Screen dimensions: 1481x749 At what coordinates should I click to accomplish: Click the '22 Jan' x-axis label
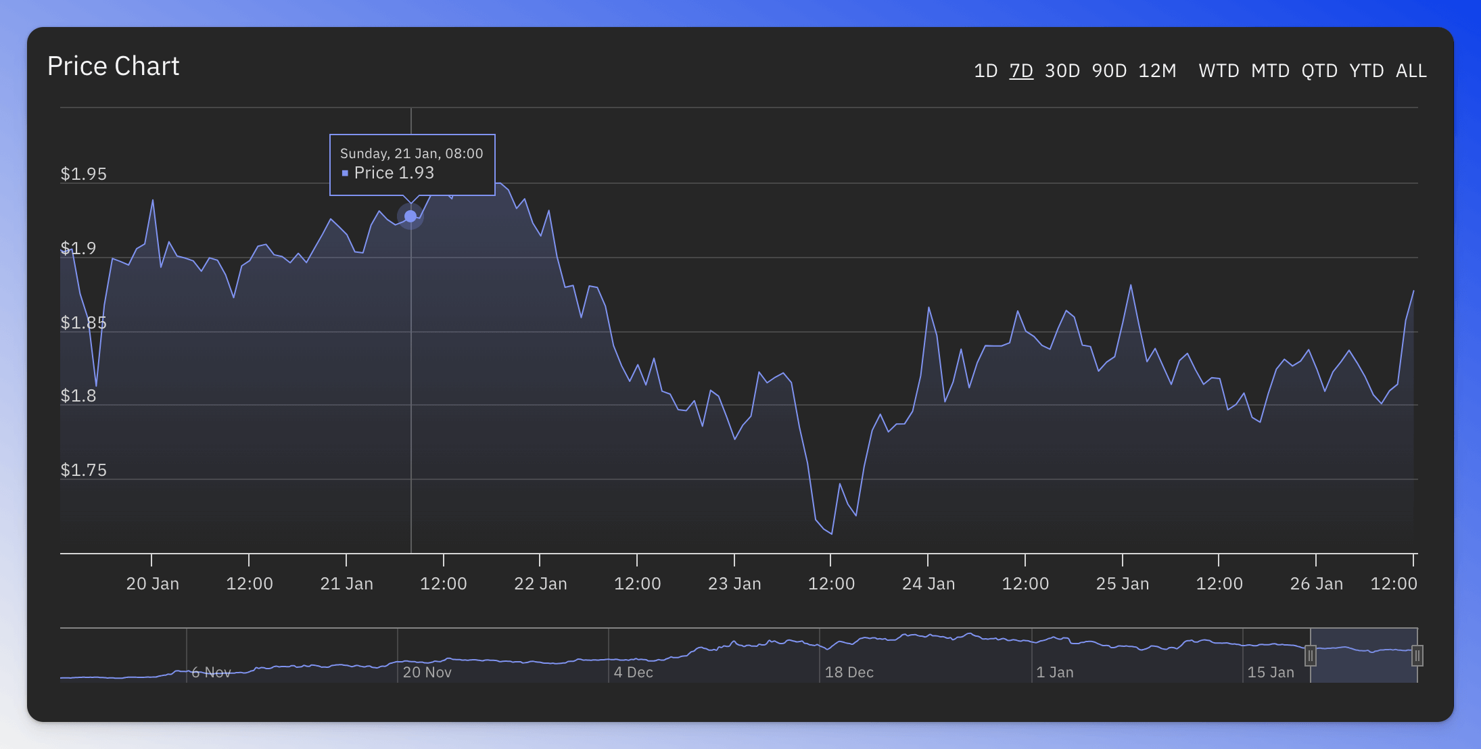point(540,583)
